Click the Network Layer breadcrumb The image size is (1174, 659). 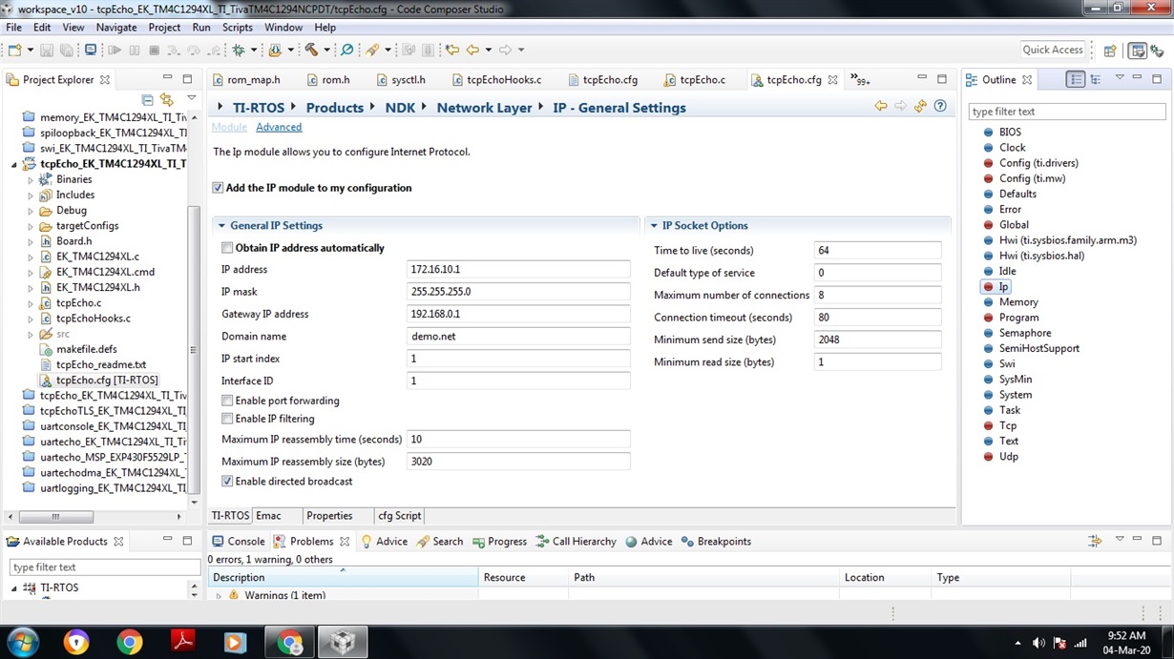pos(484,108)
